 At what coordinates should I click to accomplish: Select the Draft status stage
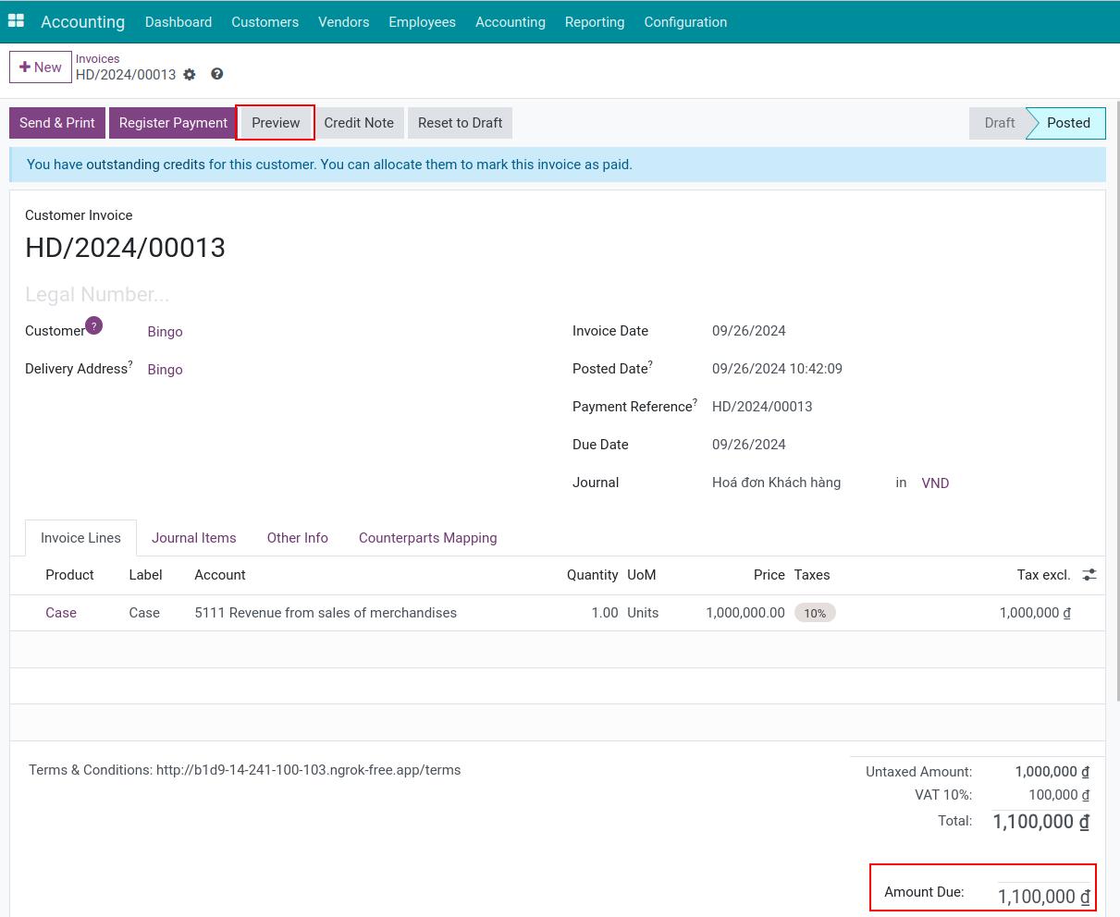999,123
